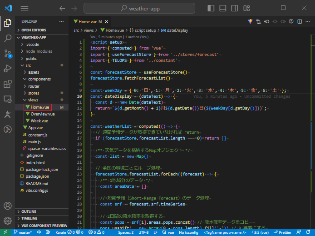Screen dimensions: 315x236
Task: Go back with the left arrow
Action: coord(62,8)
